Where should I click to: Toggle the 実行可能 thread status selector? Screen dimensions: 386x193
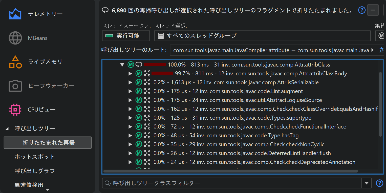pos(126,36)
